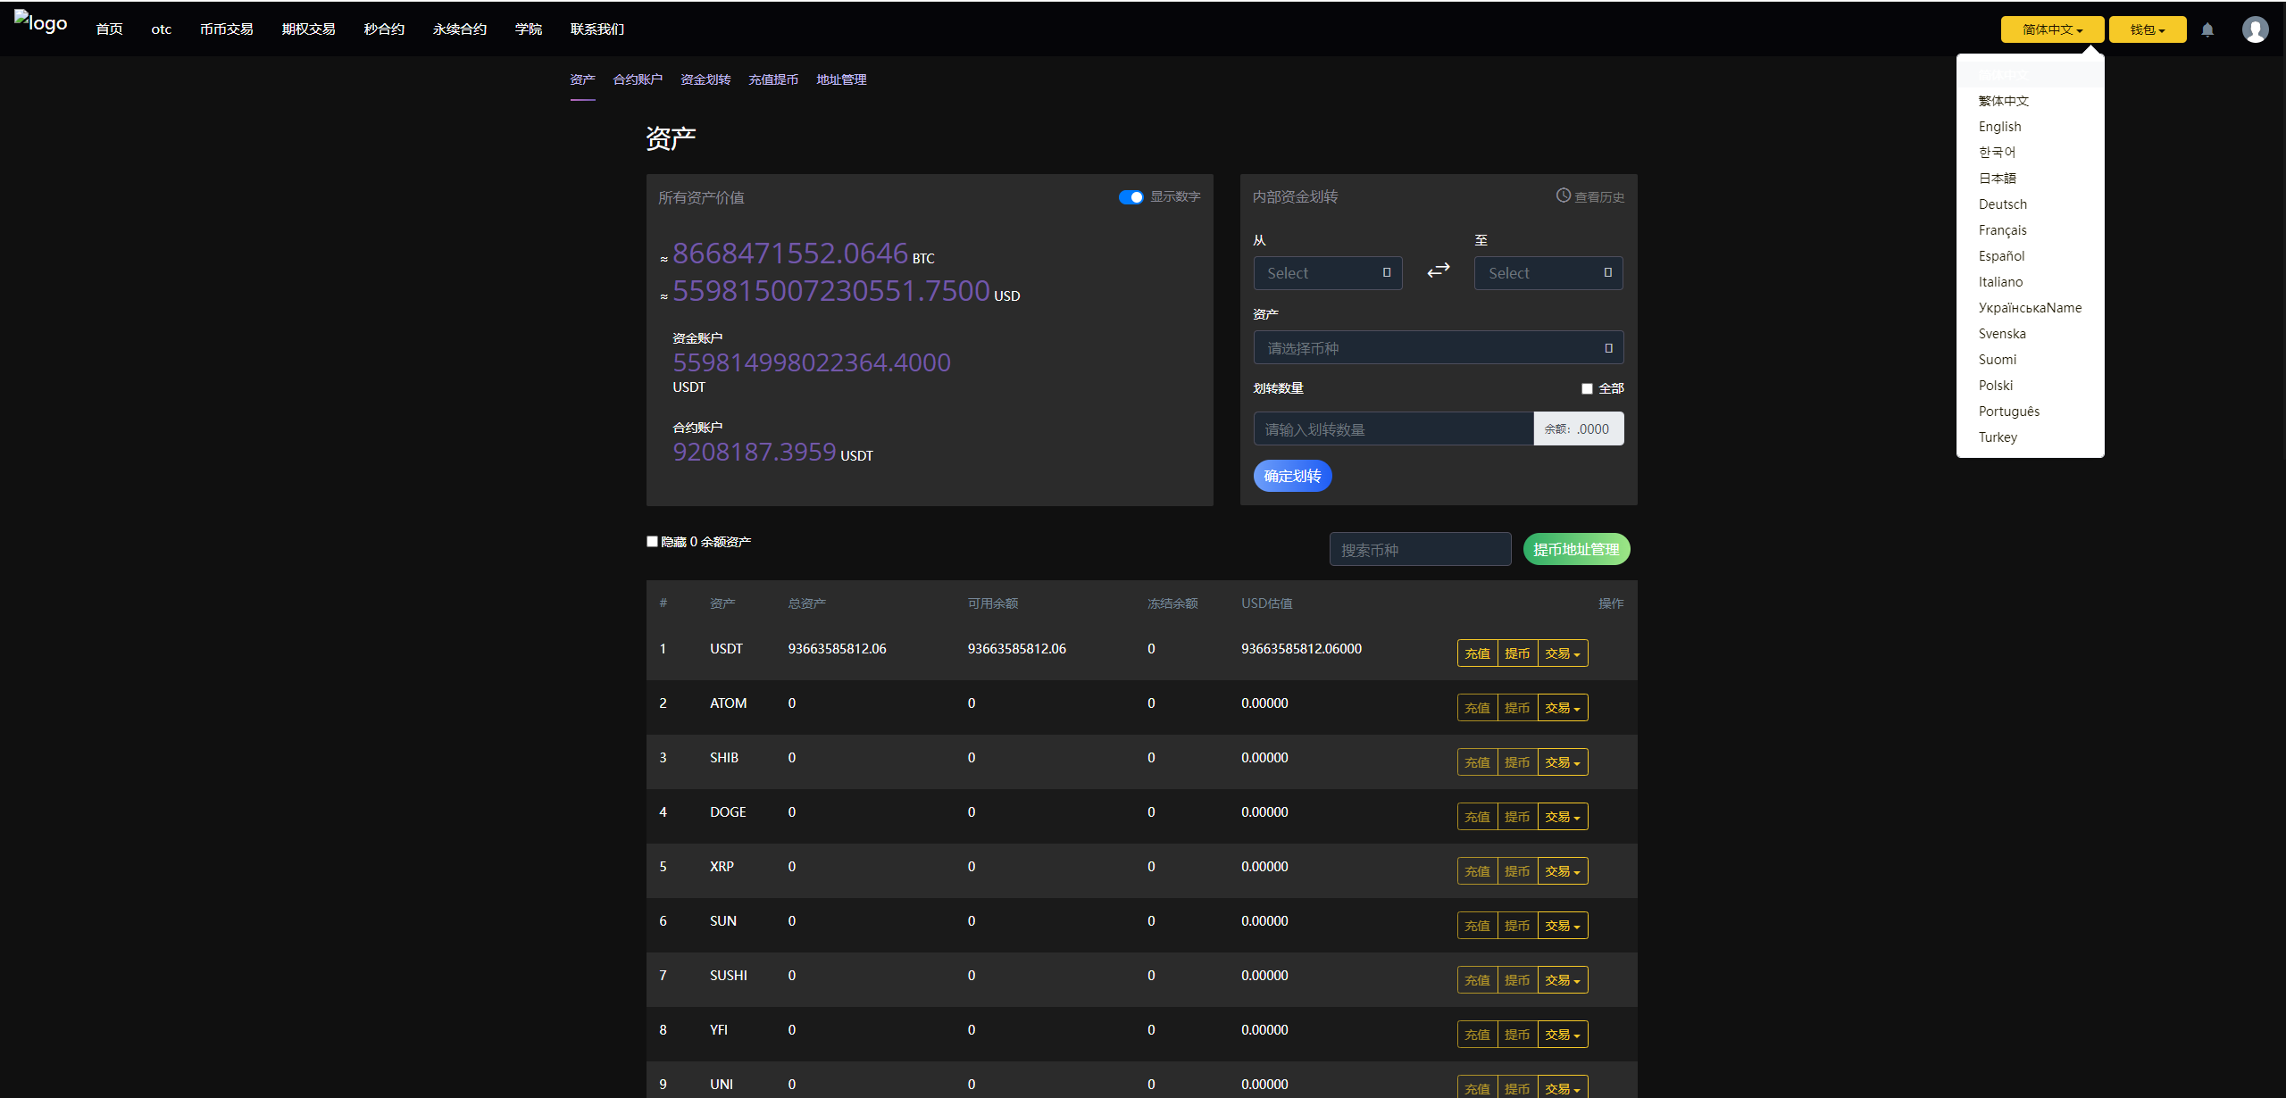Select English from language menu

tap(1998, 127)
